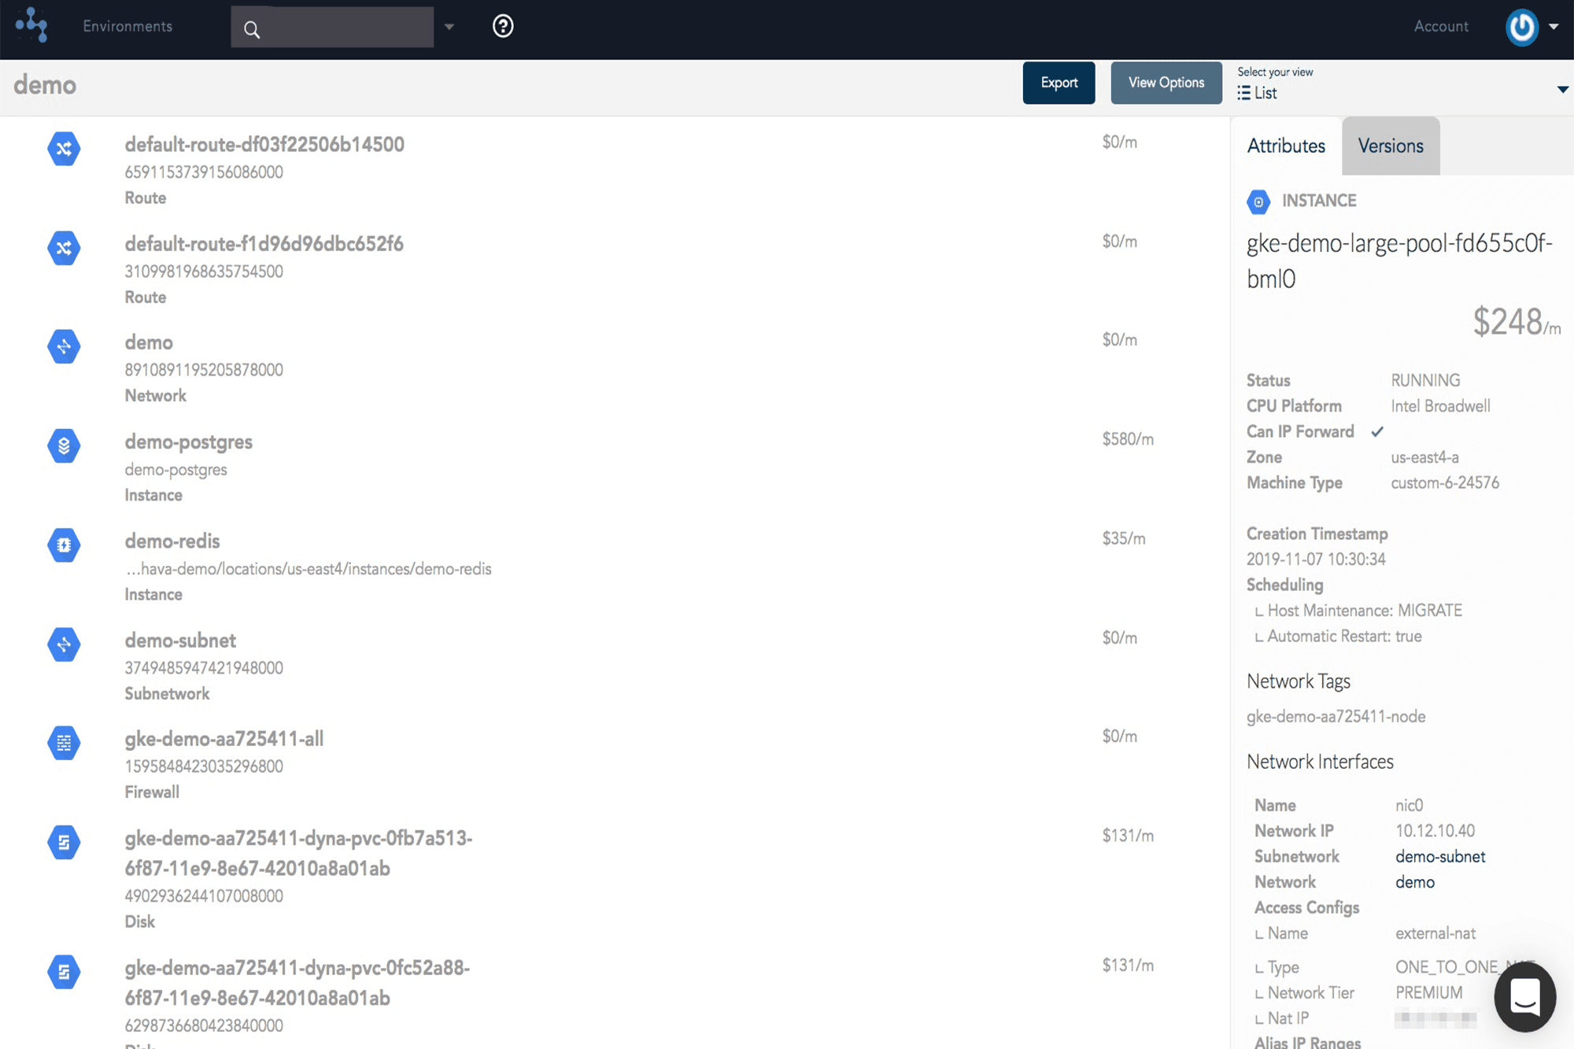Screen dimensions: 1574x1049
Task: Select the Subnetwork icon beside demo-subnet
Action: [x=64, y=645]
